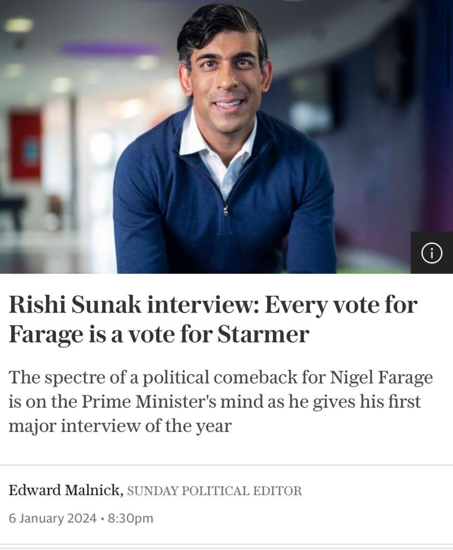The height and width of the screenshot is (550, 453).
Task: Click the 8:30pm publish time
Action: coord(130,518)
